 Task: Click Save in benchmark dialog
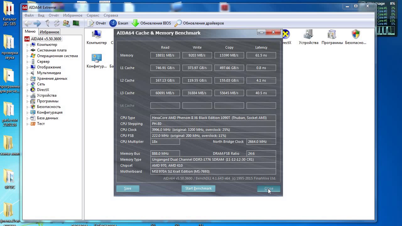128,188
